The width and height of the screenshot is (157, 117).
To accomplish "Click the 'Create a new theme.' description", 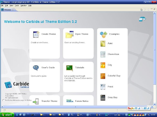I will click(x=40, y=42).
